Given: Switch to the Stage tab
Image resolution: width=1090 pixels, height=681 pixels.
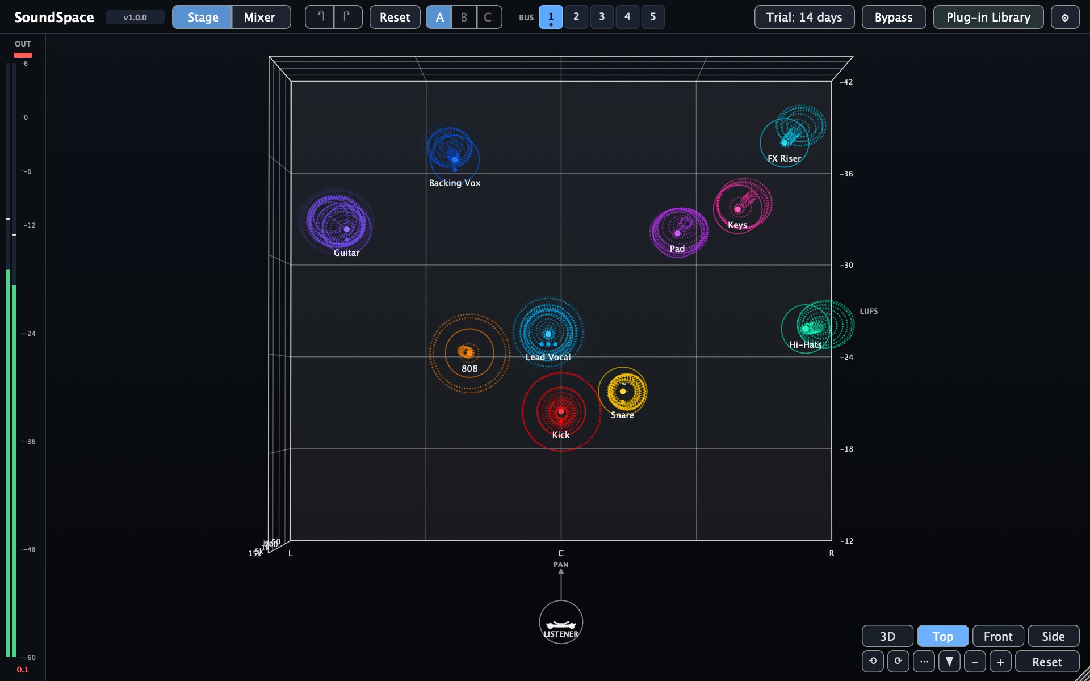Looking at the screenshot, I should tap(203, 17).
